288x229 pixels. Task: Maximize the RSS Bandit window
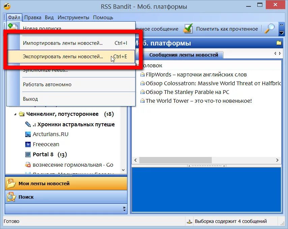[x=260, y=5]
